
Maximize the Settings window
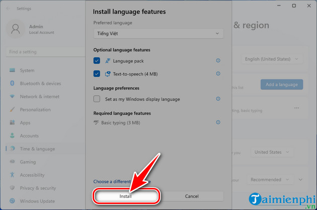point(294,6)
